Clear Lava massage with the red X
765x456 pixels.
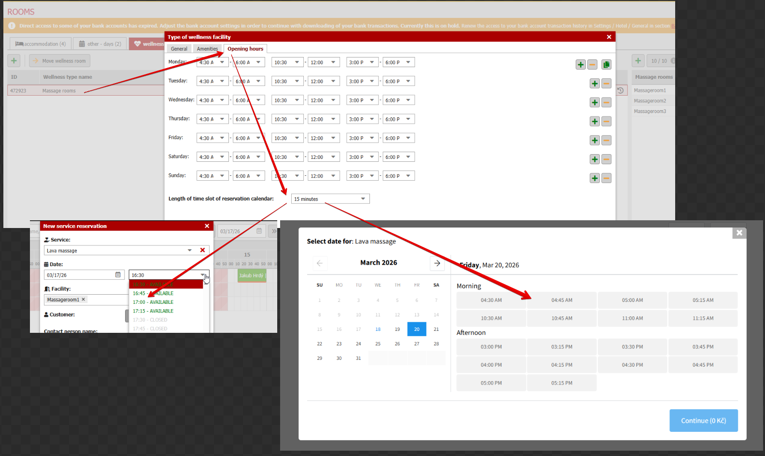(x=202, y=250)
